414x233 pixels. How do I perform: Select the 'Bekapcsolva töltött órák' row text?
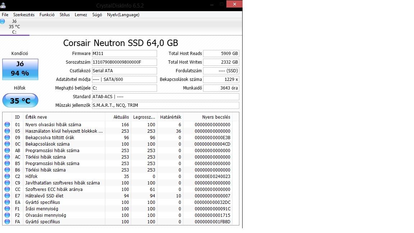pyautogui.click(x=50, y=138)
